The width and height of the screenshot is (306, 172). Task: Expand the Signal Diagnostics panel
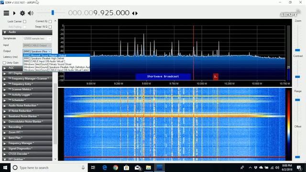pyautogui.click(x=27, y=149)
